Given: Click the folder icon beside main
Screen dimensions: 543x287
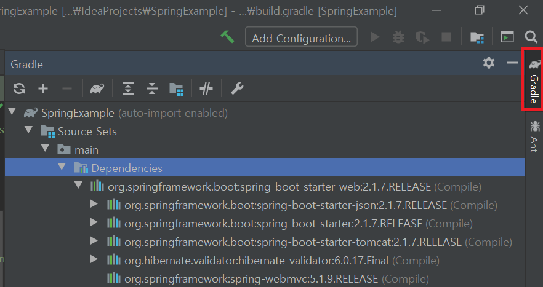Looking at the screenshot, I should click(x=64, y=149).
